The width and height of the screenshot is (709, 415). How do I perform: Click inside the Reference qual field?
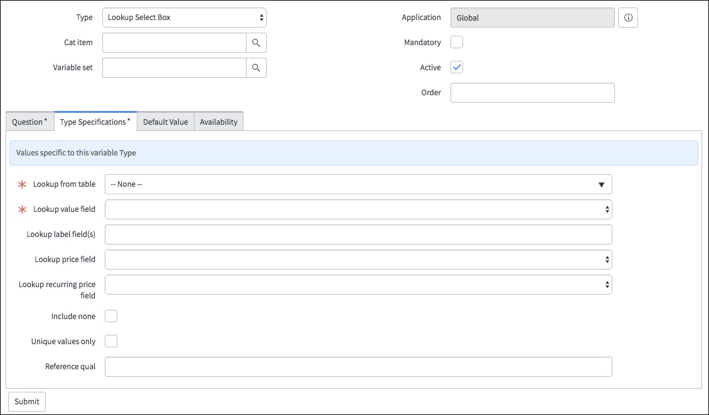[358, 366]
